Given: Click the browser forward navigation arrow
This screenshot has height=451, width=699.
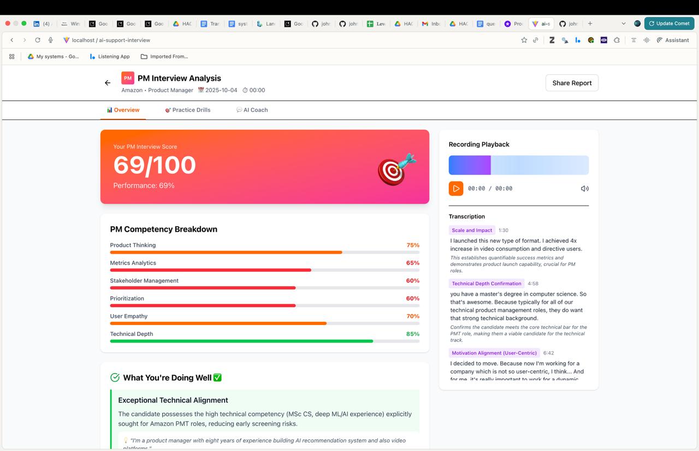Looking at the screenshot, I should click(25, 40).
